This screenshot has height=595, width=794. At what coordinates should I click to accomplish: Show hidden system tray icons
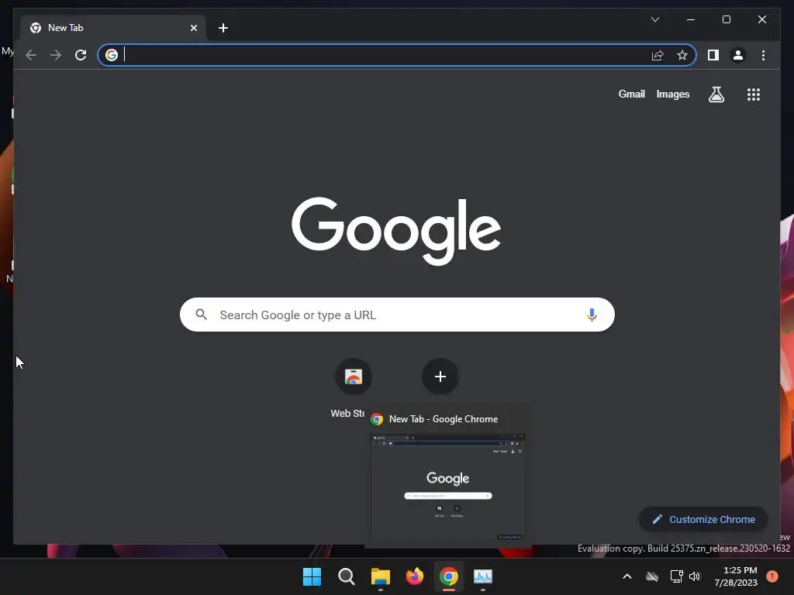click(x=627, y=576)
